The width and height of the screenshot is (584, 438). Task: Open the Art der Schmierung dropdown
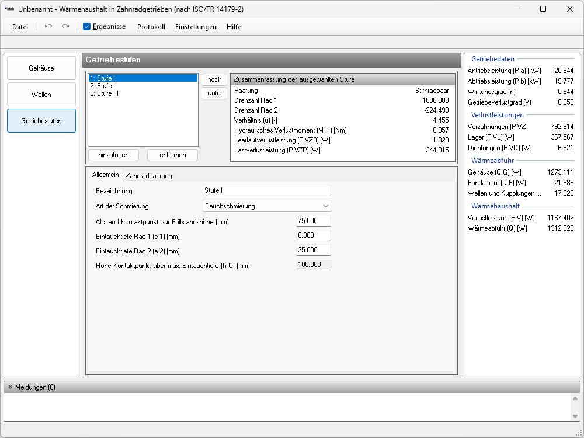click(x=266, y=206)
